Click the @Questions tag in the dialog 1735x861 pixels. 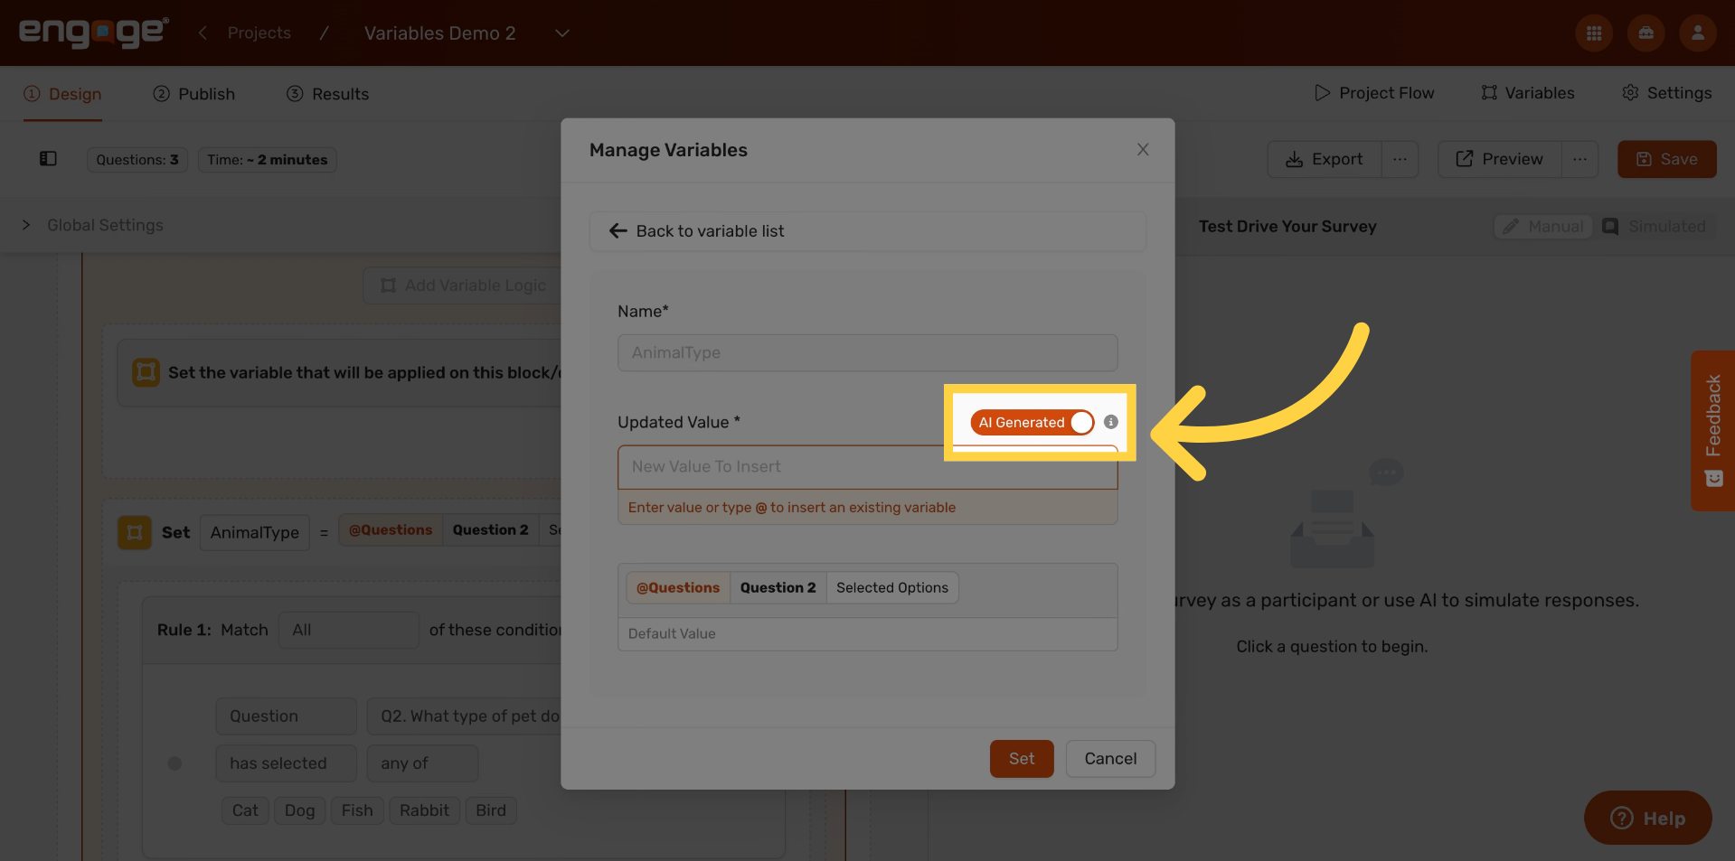pos(678,587)
